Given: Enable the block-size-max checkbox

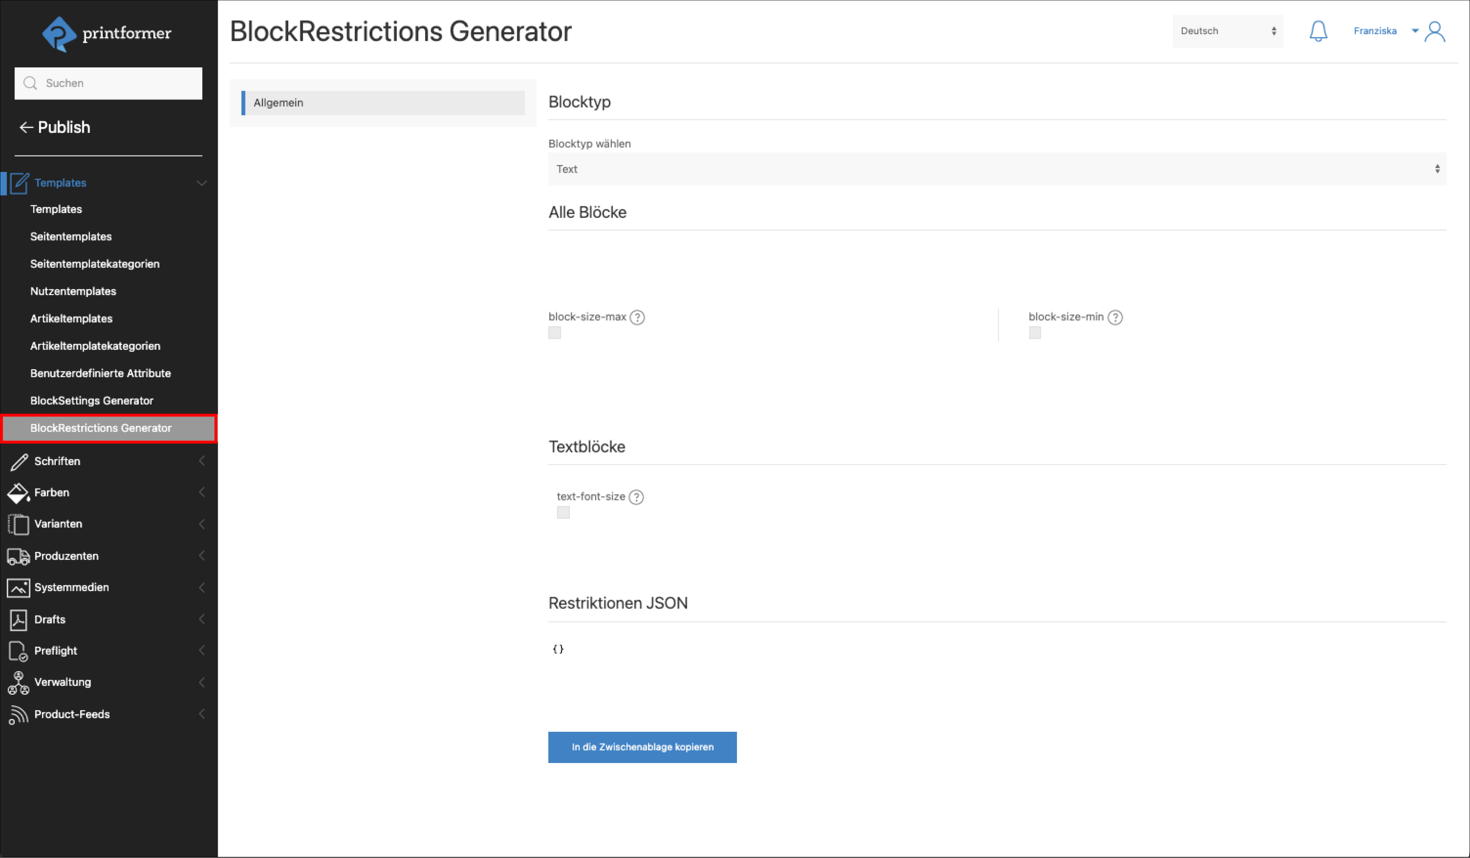Looking at the screenshot, I should [x=554, y=333].
